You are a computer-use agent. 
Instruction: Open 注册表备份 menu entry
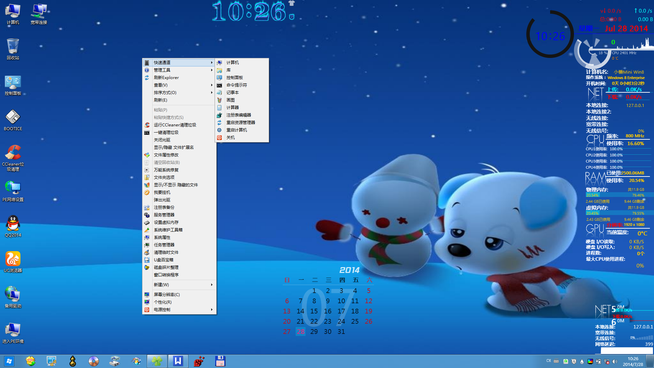(179, 207)
